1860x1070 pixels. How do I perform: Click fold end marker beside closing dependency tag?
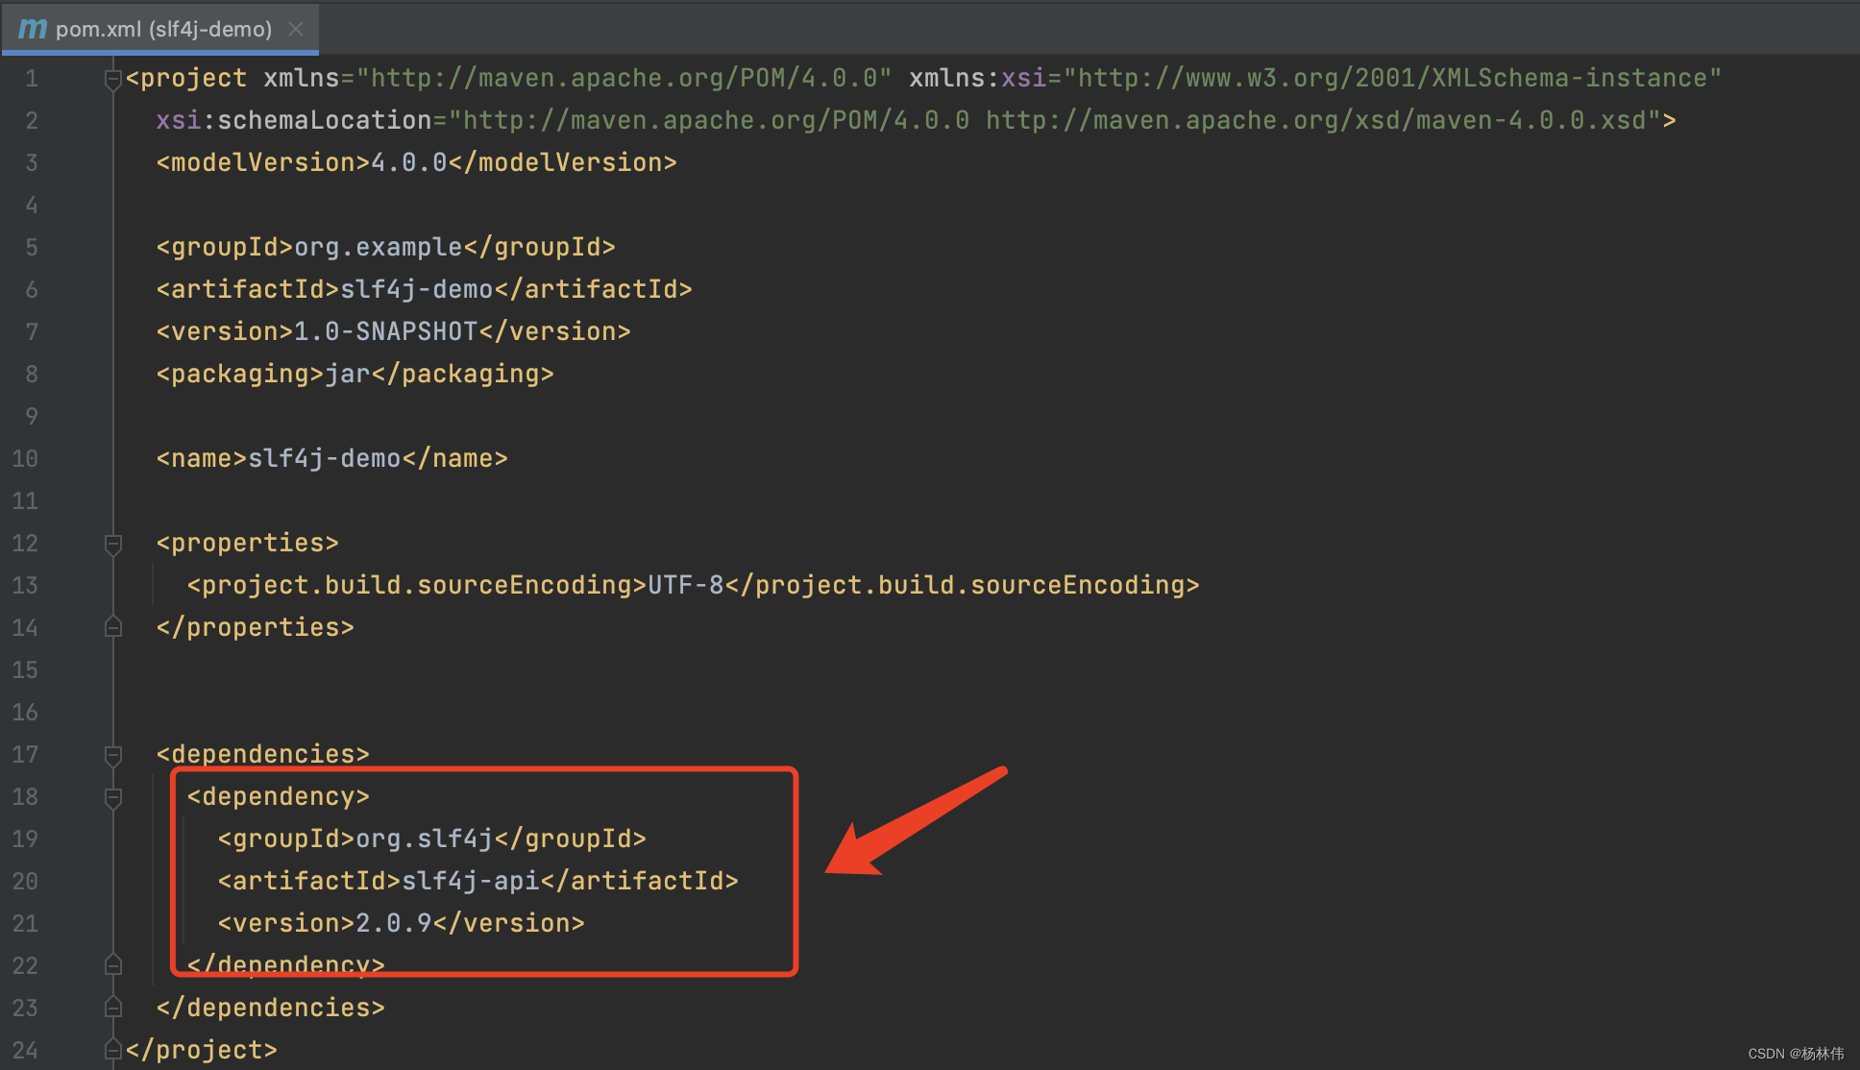pos(112,965)
